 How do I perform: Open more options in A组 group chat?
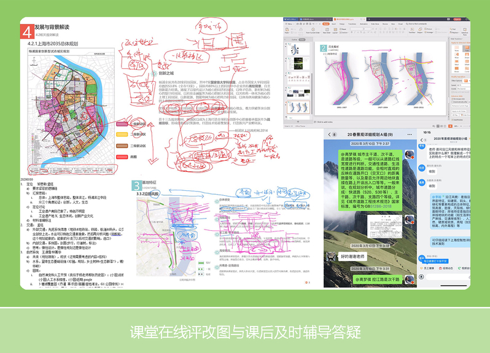pyautogui.click(x=410, y=134)
